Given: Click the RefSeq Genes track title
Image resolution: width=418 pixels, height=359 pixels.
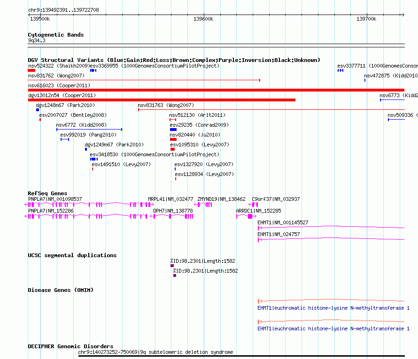Looking at the screenshot, I should pos(47,193).
